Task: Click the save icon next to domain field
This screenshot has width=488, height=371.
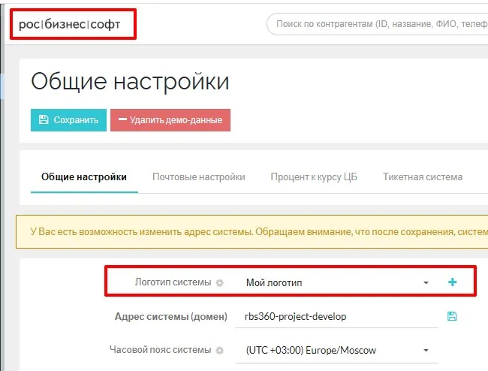Action: click(x=452, y=316)
